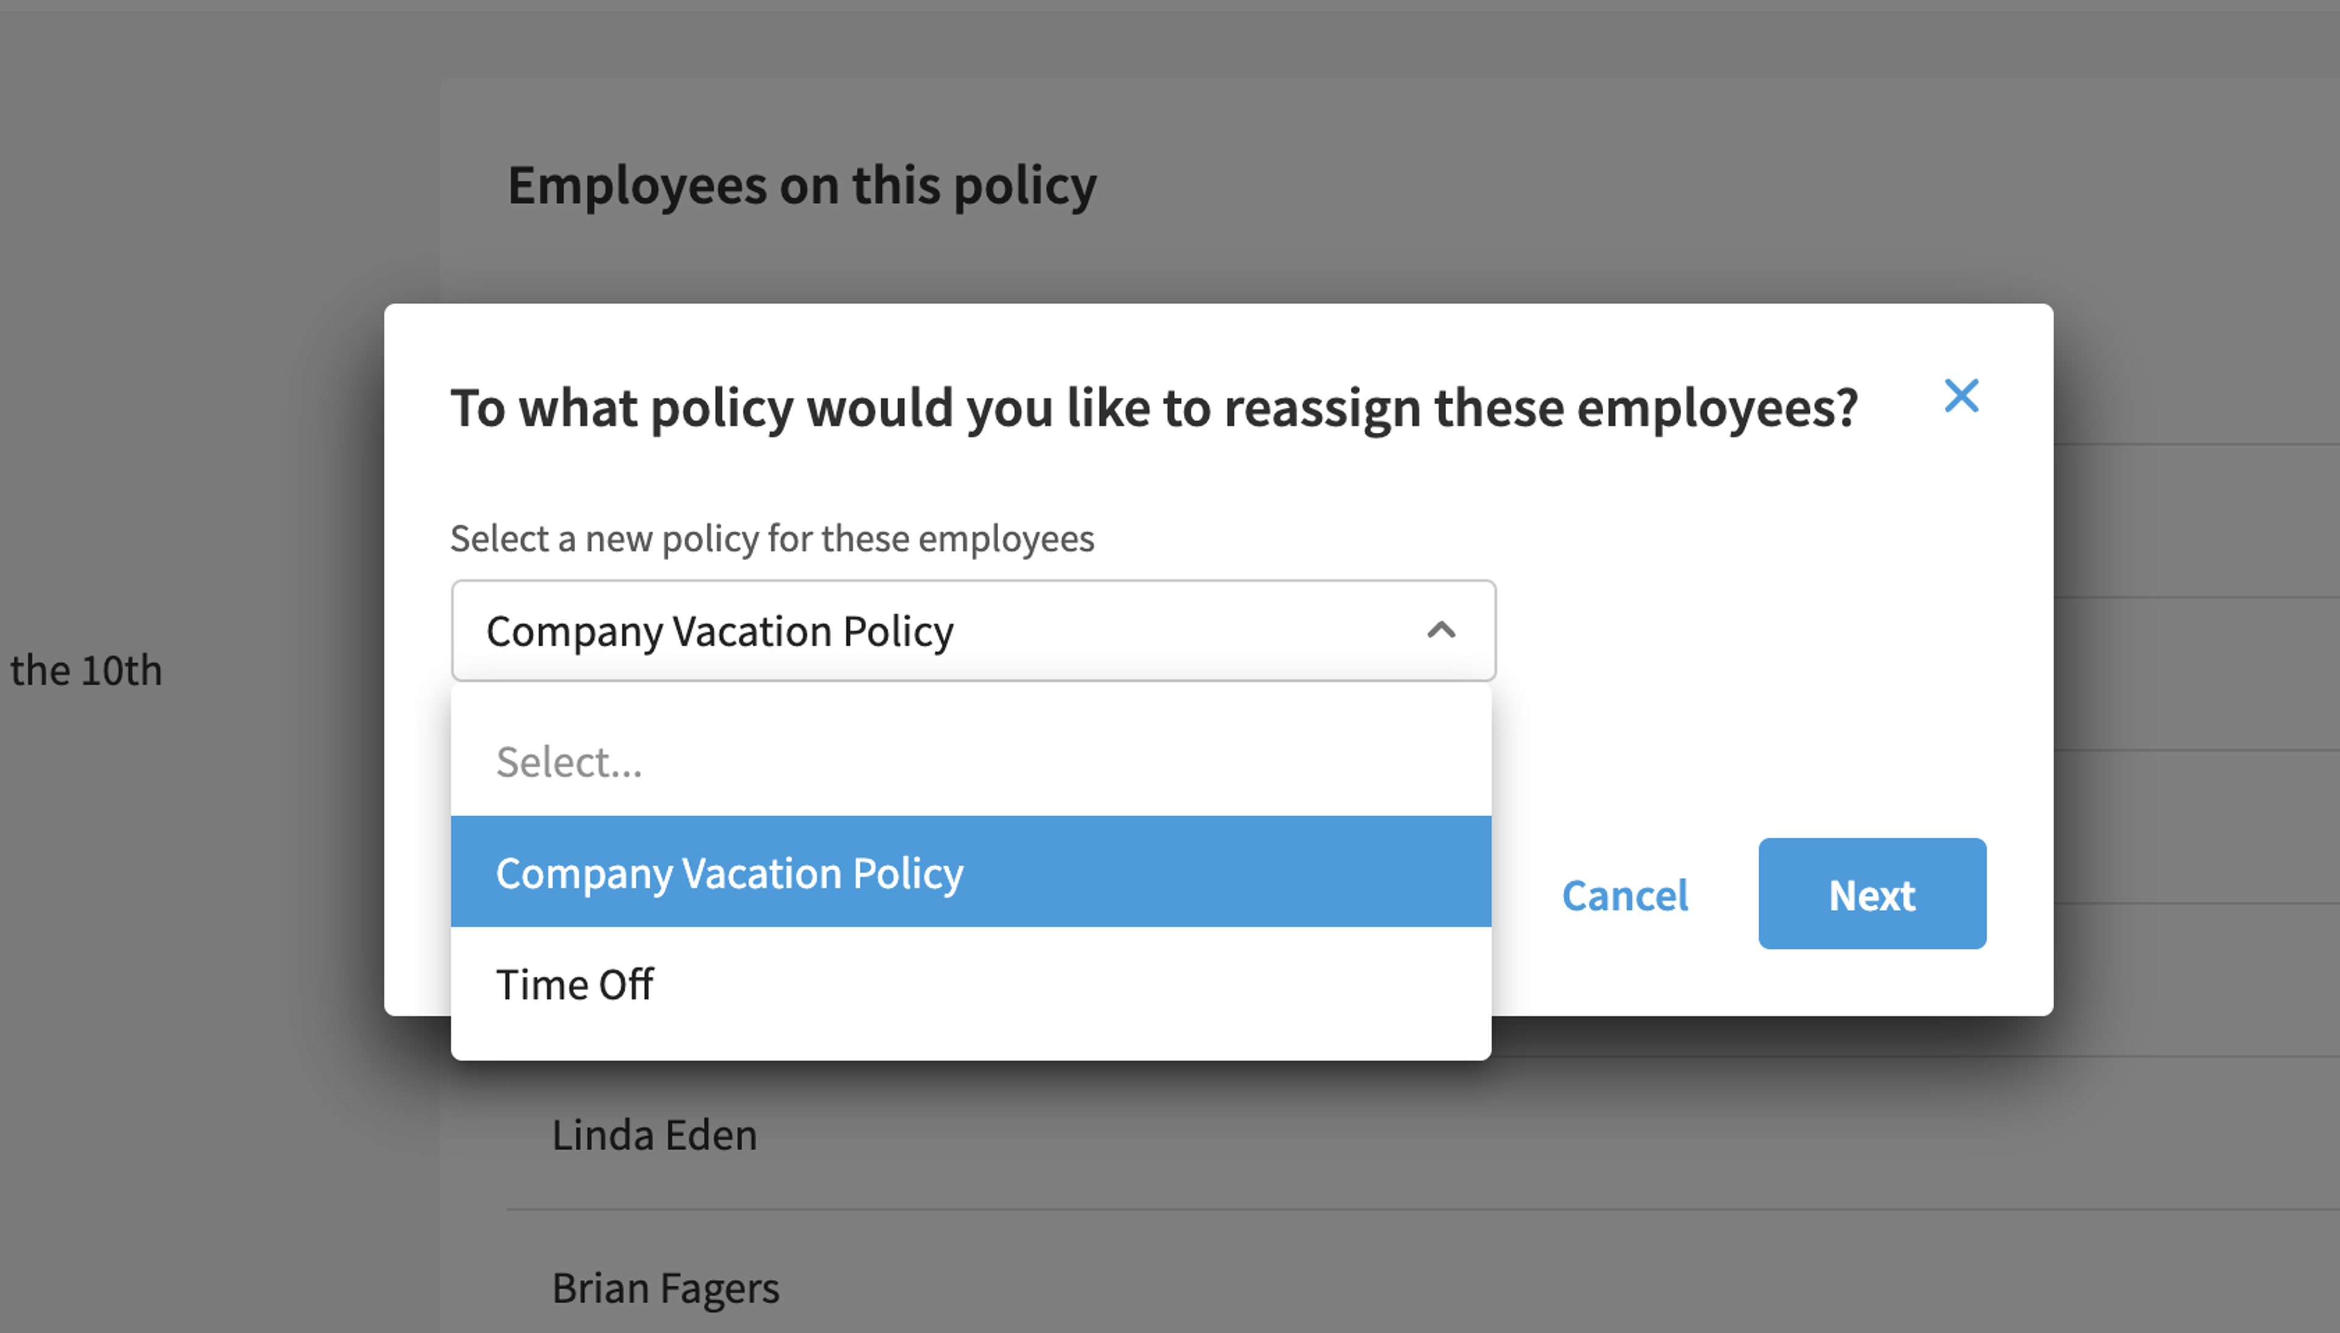2340x1333 pixels.
Task: Cancel the employee reassignment
Action: pos(1625,895)
